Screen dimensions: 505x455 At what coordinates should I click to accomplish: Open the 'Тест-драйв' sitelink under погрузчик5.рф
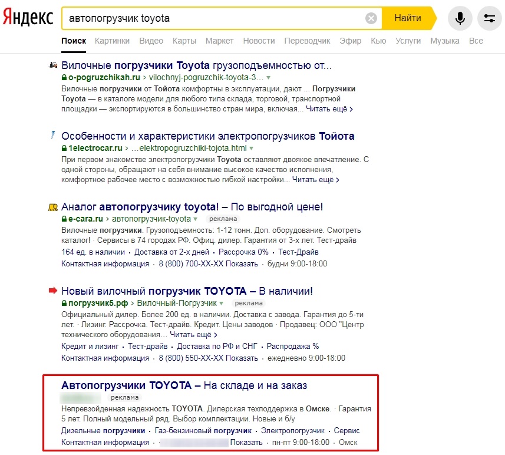coord(148,346)
